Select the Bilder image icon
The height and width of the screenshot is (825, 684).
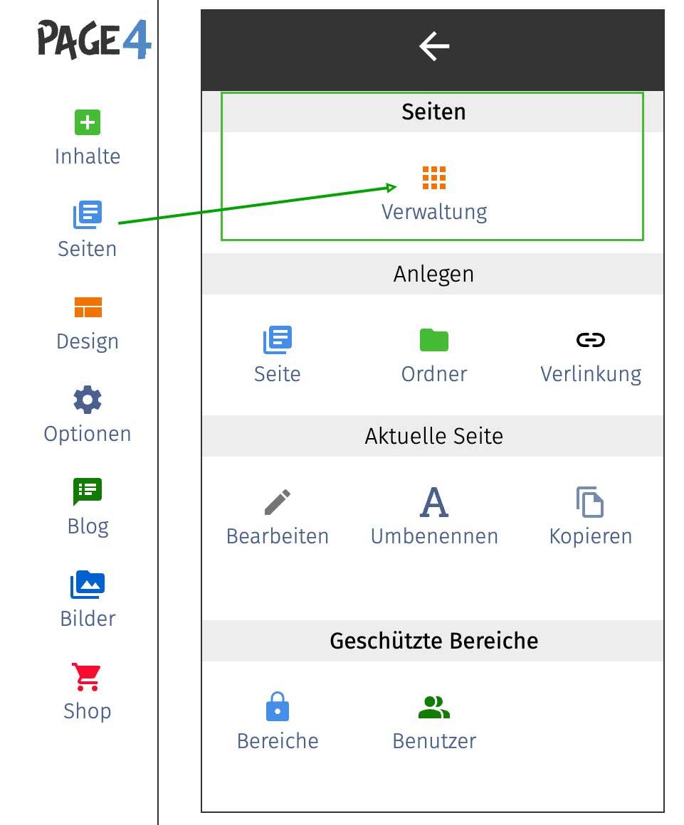point(87,583)
